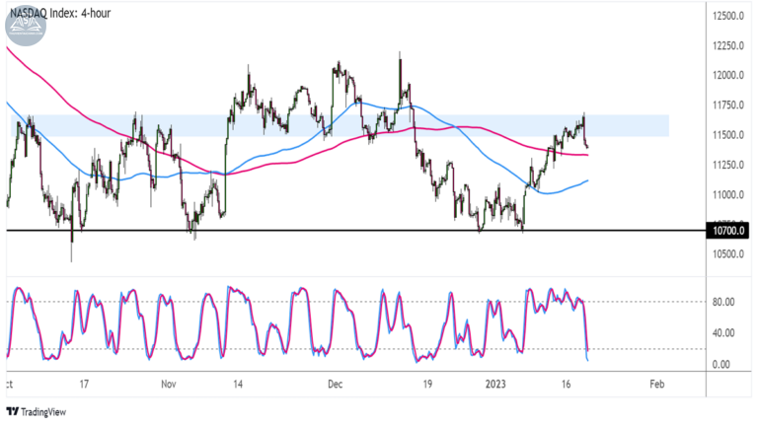Click the 'NASDAQ Index: 4-hour' title
The image size is (758, 426).
pos(60,13)
